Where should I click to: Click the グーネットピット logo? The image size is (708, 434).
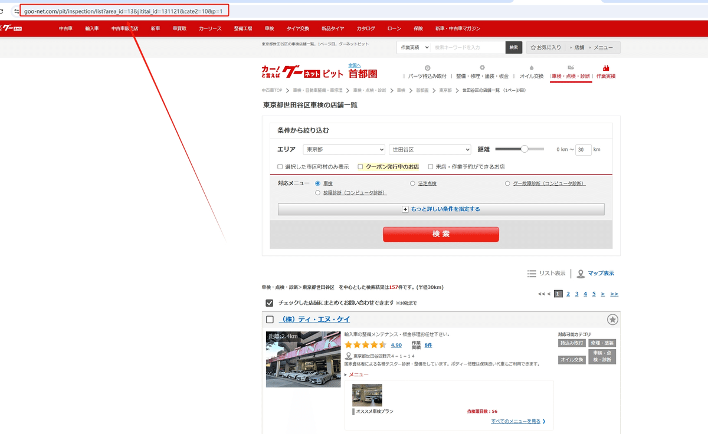point(302,72)
